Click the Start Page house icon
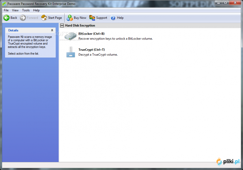The height and width of the screenshot is (170, 243). coord(44,18)
